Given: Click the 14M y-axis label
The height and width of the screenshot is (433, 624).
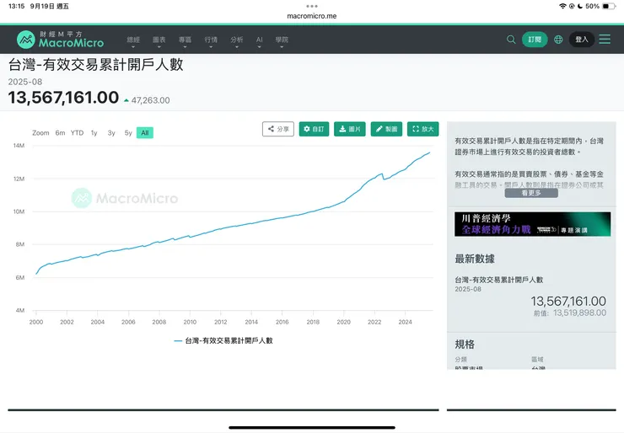Looking at the screenshot, I should pos(19,146).
